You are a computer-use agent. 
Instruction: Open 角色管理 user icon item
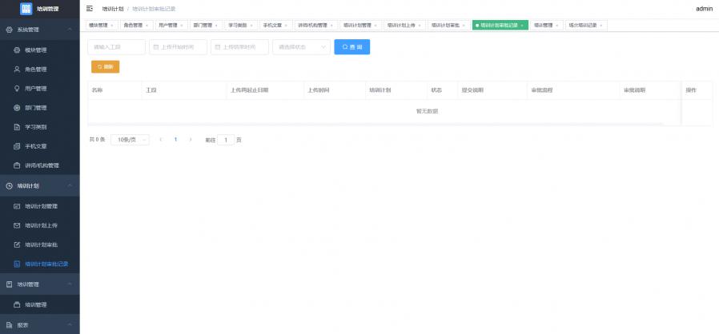click(x=36, y=69)
